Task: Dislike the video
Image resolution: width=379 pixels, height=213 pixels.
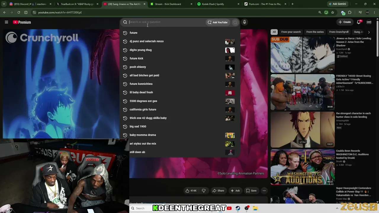Action: 203,191
